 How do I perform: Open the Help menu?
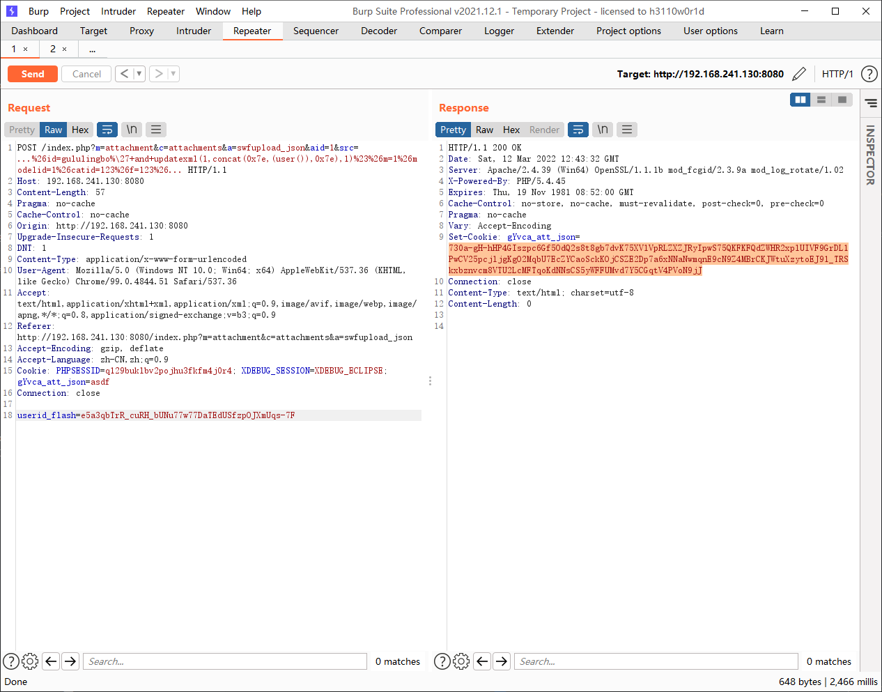(x=252, y=11)
